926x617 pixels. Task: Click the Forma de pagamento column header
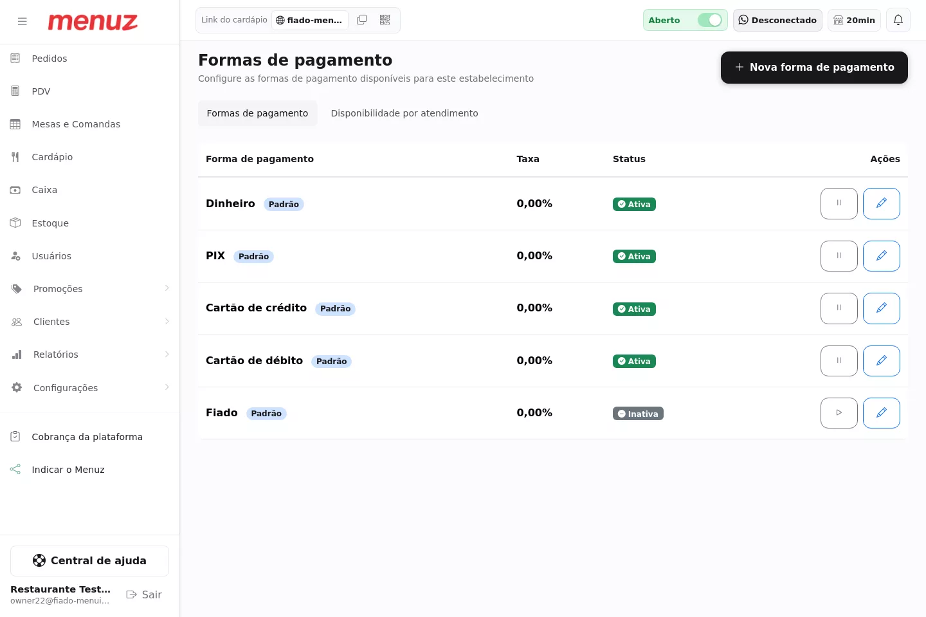(x=260, y=159)
